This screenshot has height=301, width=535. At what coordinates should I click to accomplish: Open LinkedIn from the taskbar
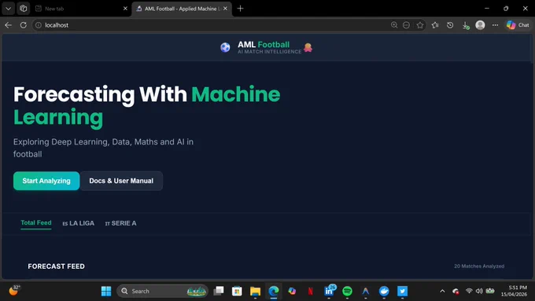point(329,291)
